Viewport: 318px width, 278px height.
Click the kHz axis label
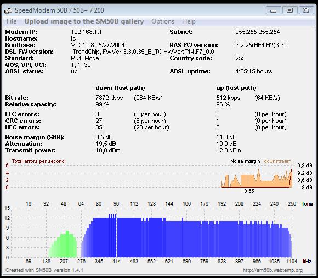(307, 262)
